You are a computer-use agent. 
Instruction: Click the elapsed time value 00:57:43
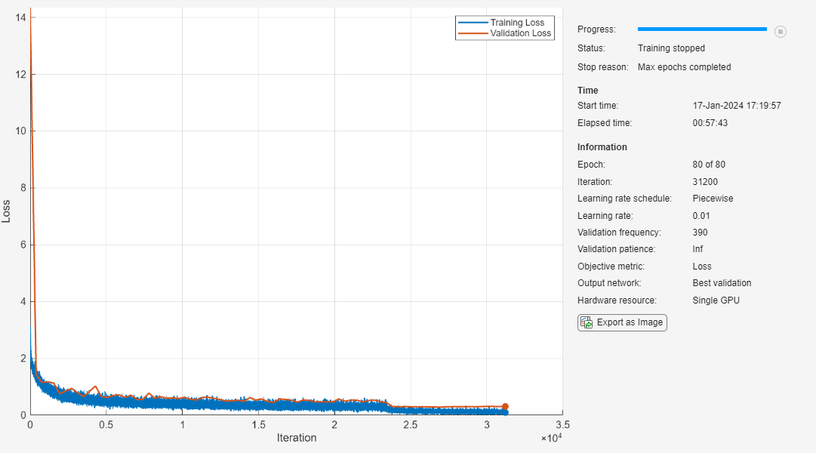point(711,123)
